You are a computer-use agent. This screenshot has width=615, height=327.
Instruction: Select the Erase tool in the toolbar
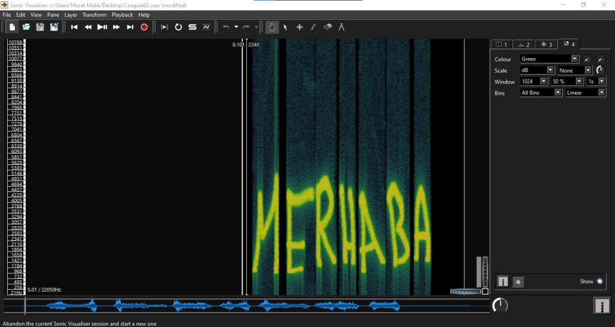[327, 27]
